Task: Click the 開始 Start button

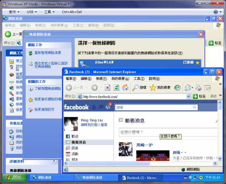Action: 15,178
